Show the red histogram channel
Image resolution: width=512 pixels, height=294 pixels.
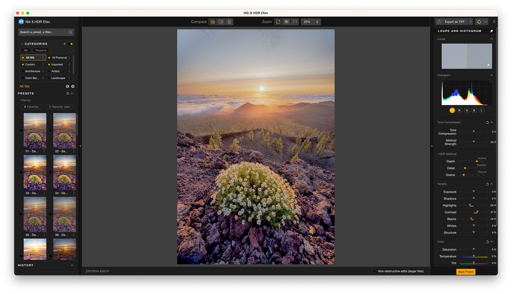pyautogui.click(x=459, y=110)
